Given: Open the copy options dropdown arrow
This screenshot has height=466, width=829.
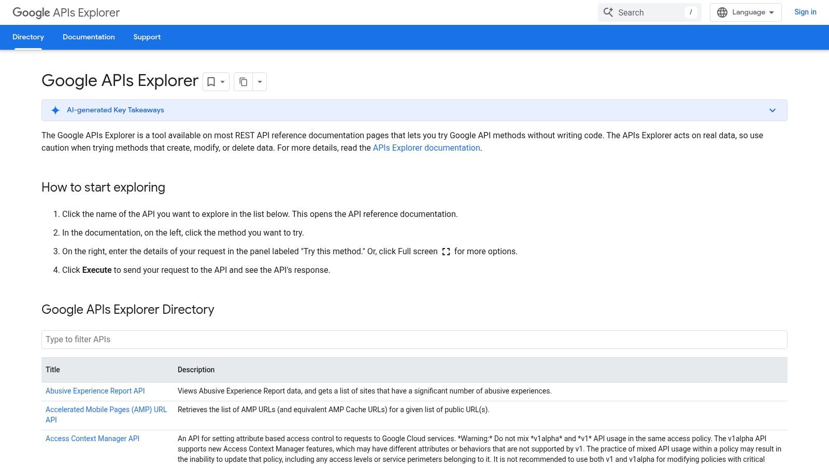Looking at the screenshot, I should [x=260, y=82].
